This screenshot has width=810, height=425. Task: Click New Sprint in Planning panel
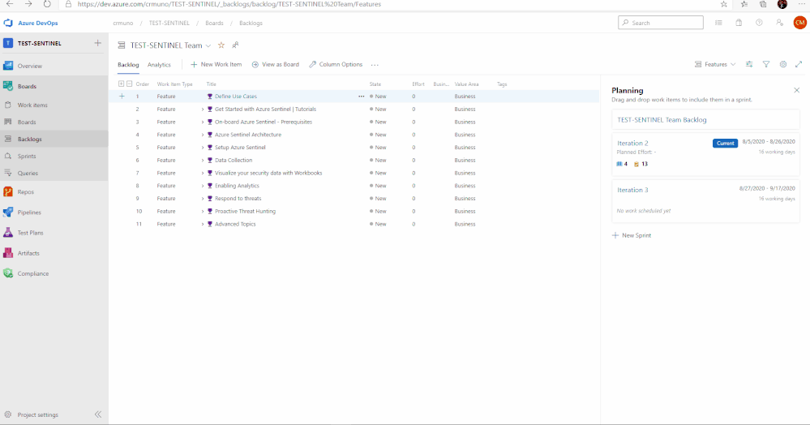click(x=632, y=235)
